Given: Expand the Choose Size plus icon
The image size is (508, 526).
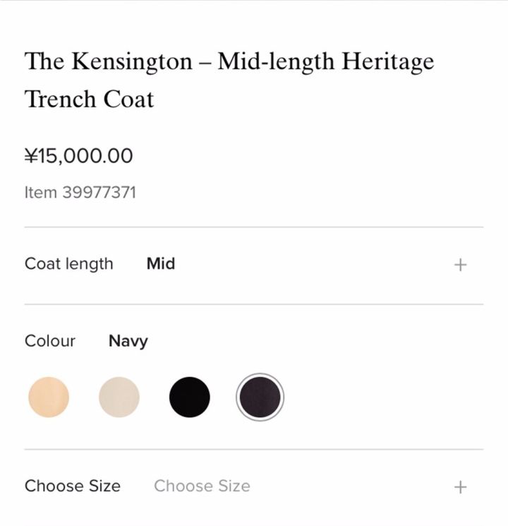Looking at the screenshot, I should [460, 486].
